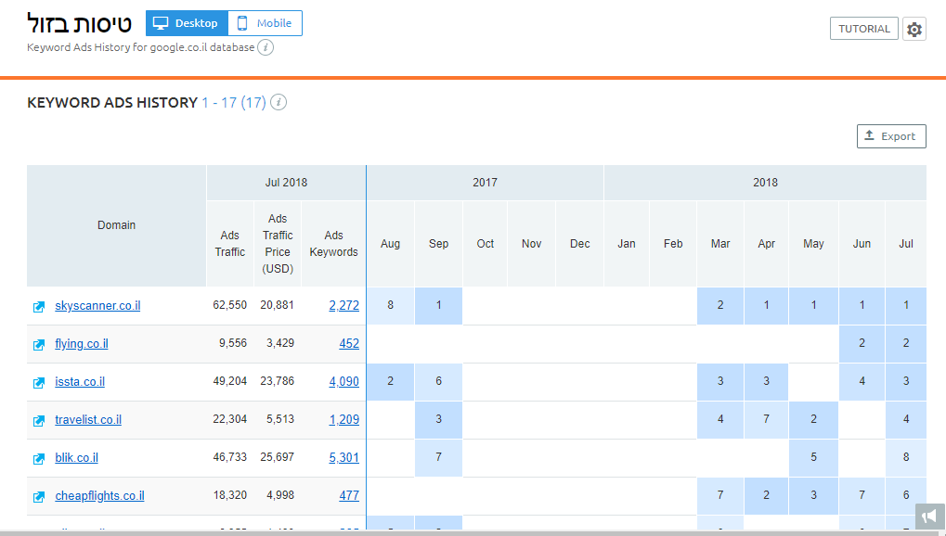Viewport: 946px width, 536px height.
Task: Click the 2017 year header
Action: (485, 183)
